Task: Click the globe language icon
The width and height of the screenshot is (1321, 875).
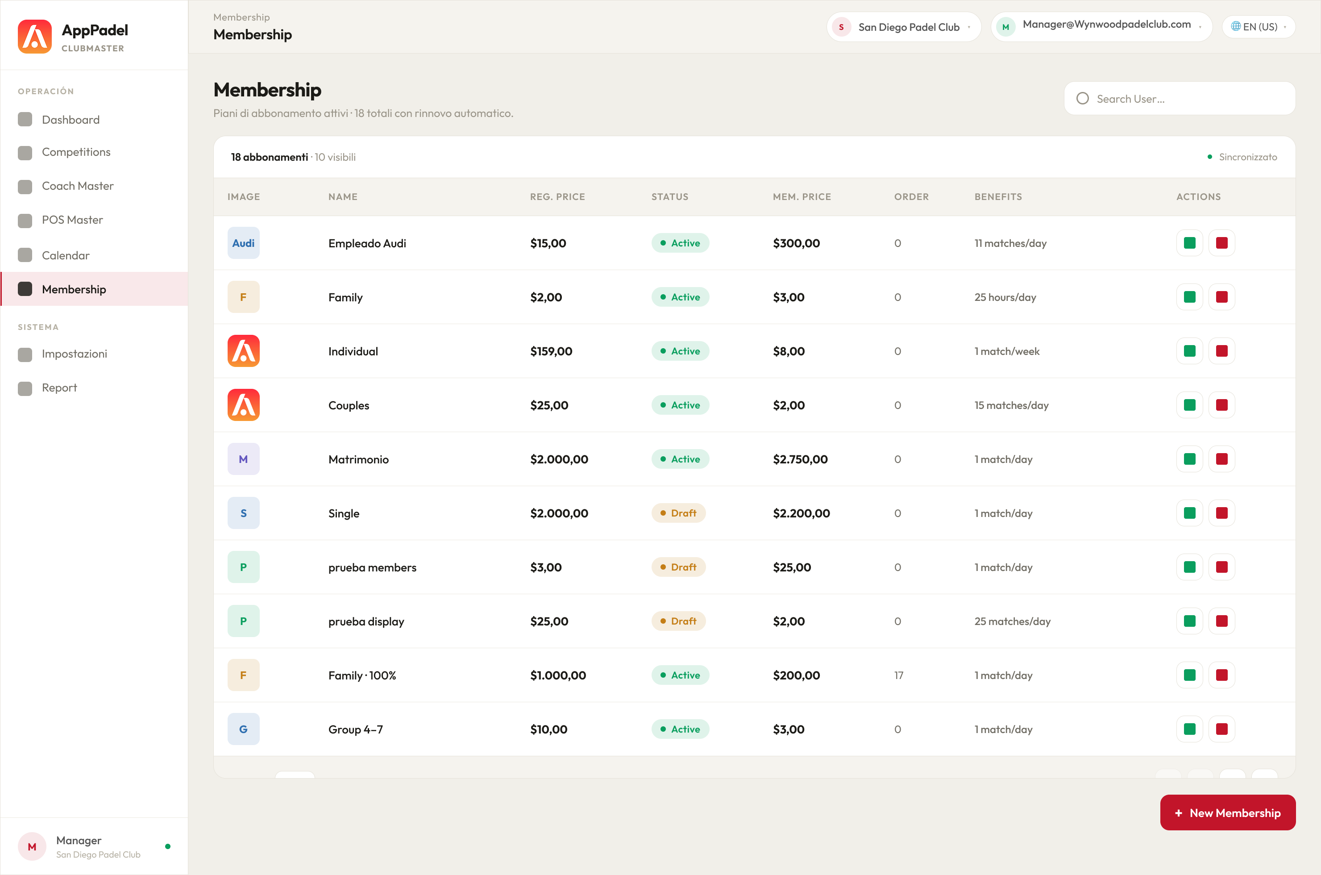Action: [1236, 26]
